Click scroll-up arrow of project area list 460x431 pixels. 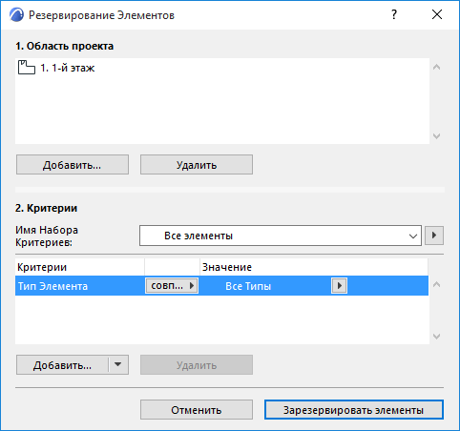437,67
